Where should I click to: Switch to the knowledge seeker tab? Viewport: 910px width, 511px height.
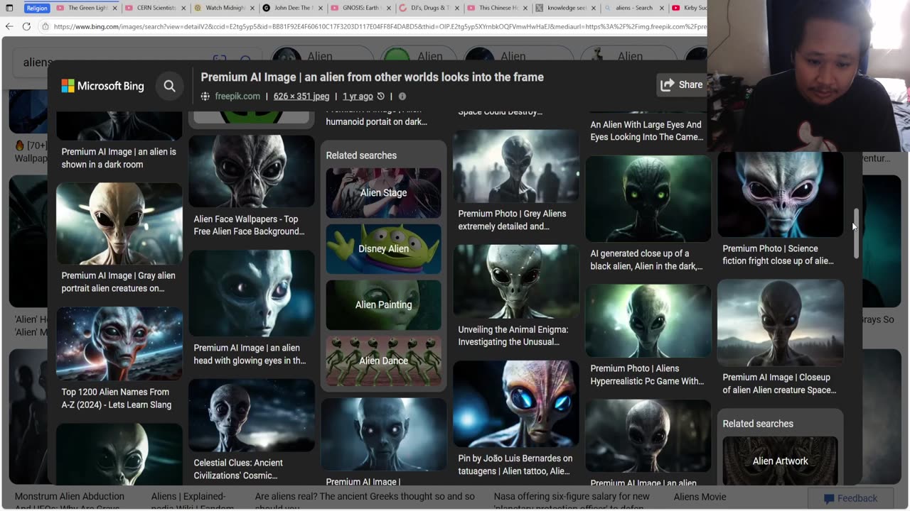tap(566, 8)
